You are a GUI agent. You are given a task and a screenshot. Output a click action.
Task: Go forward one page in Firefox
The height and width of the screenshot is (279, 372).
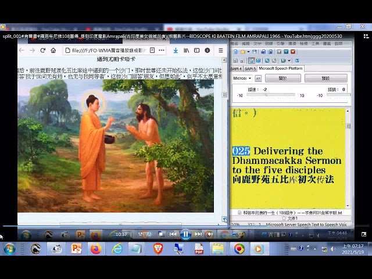coord(33,51)
